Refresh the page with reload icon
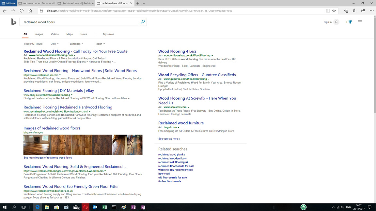The height and width of the screenshot is (211, 376). pos(22,11)
